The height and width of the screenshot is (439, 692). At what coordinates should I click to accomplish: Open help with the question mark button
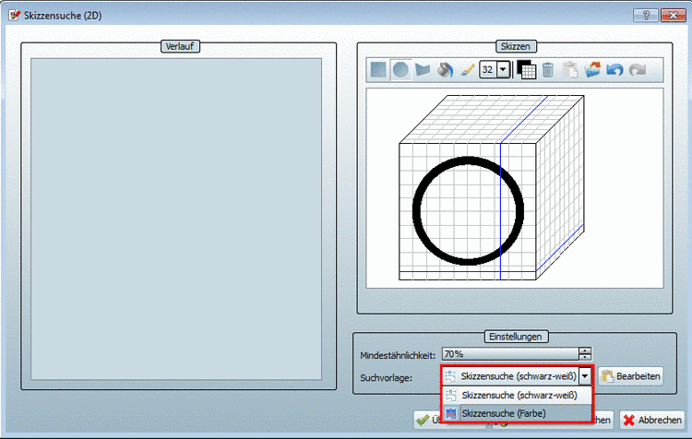[646, 16]
